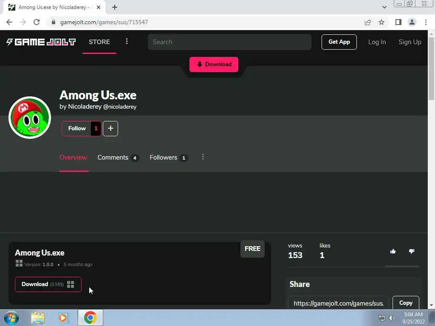
Task: Click the Get App button
Action: 339,42
